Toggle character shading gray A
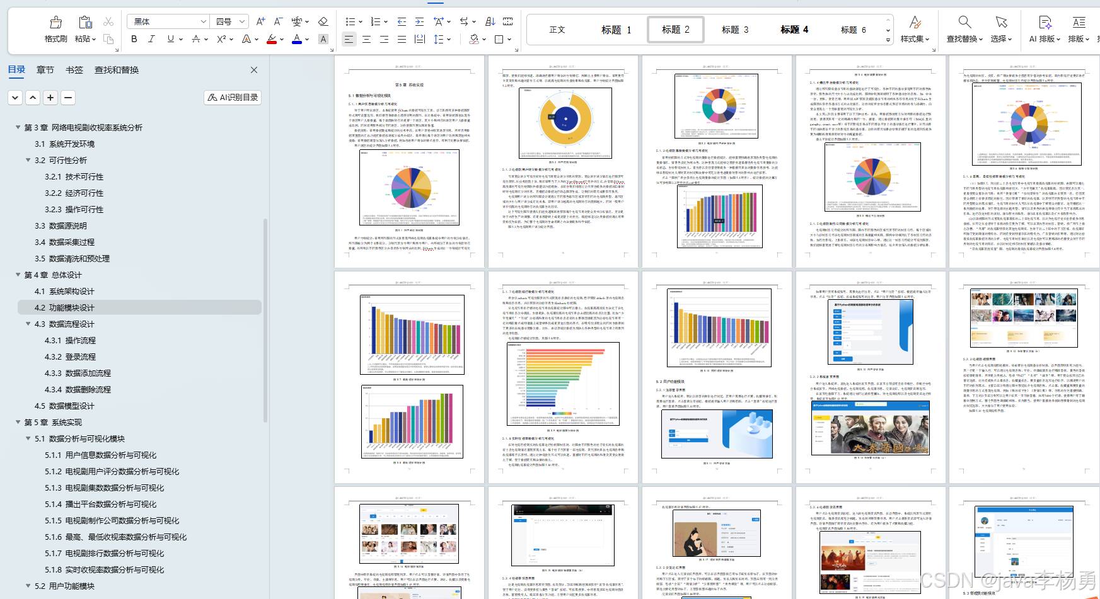 [x=323, y=39]
